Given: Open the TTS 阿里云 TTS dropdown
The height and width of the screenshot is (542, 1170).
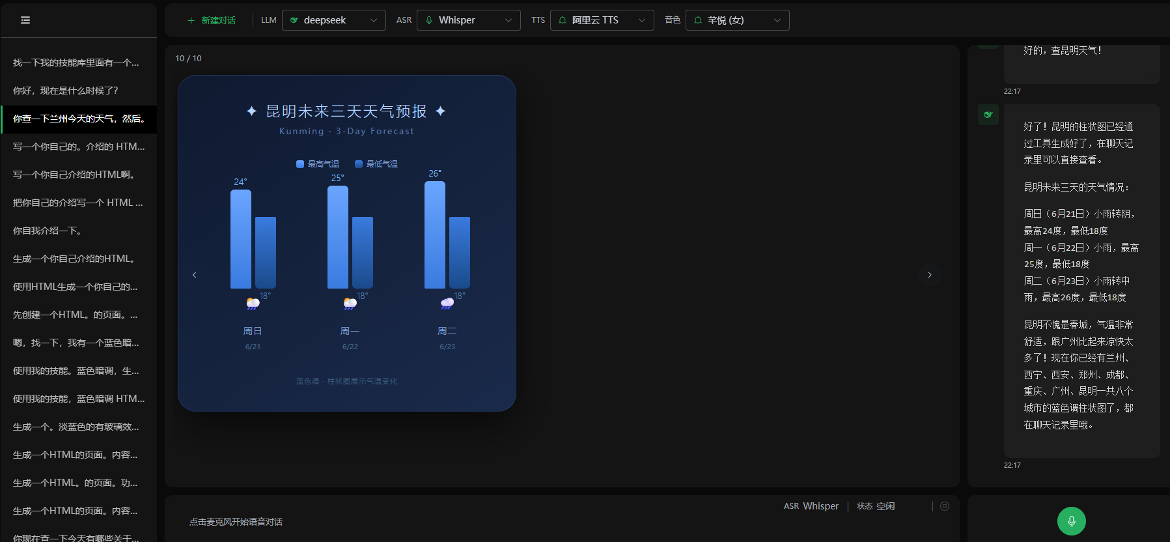Looking at the screenshot, I should point(602,20).
